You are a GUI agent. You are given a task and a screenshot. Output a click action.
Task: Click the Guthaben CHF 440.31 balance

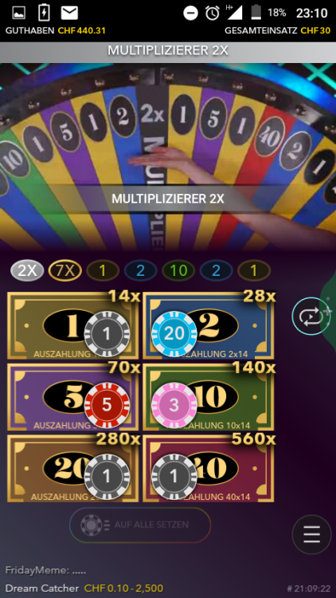tap(56, 30)
